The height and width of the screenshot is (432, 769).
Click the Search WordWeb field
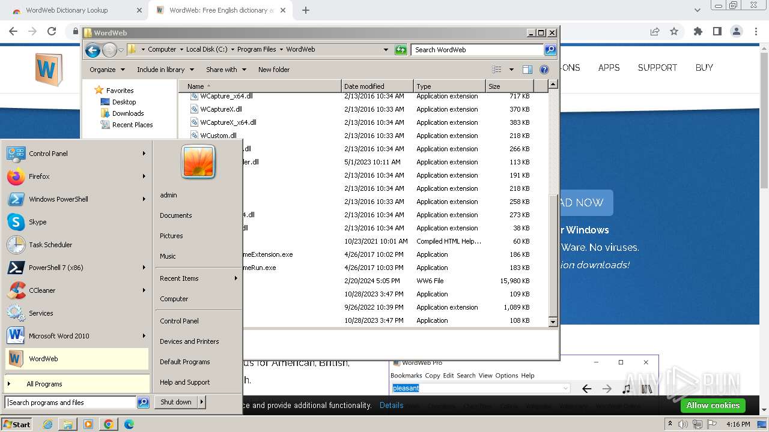(478, 50)
